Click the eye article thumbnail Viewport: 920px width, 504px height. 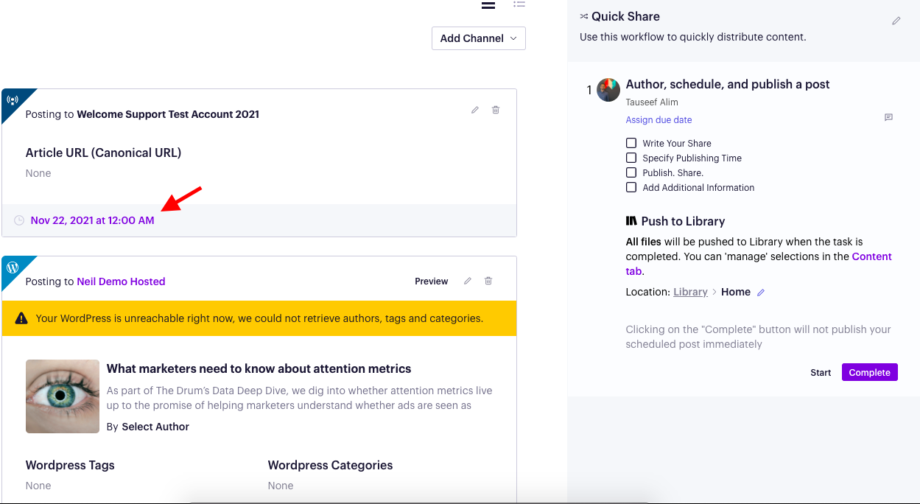[x=62, y=396]
